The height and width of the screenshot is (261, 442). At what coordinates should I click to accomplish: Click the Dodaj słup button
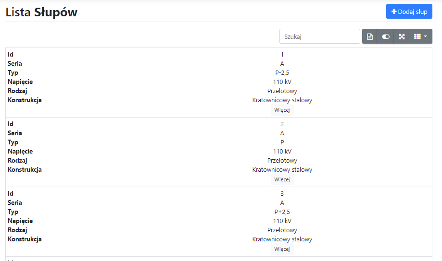[409, 12]
